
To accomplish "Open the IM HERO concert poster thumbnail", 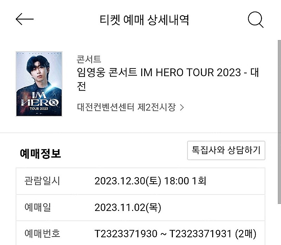I will (39, 84).
